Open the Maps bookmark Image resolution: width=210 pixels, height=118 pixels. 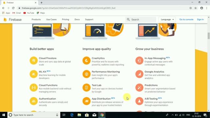coord(41,13)
